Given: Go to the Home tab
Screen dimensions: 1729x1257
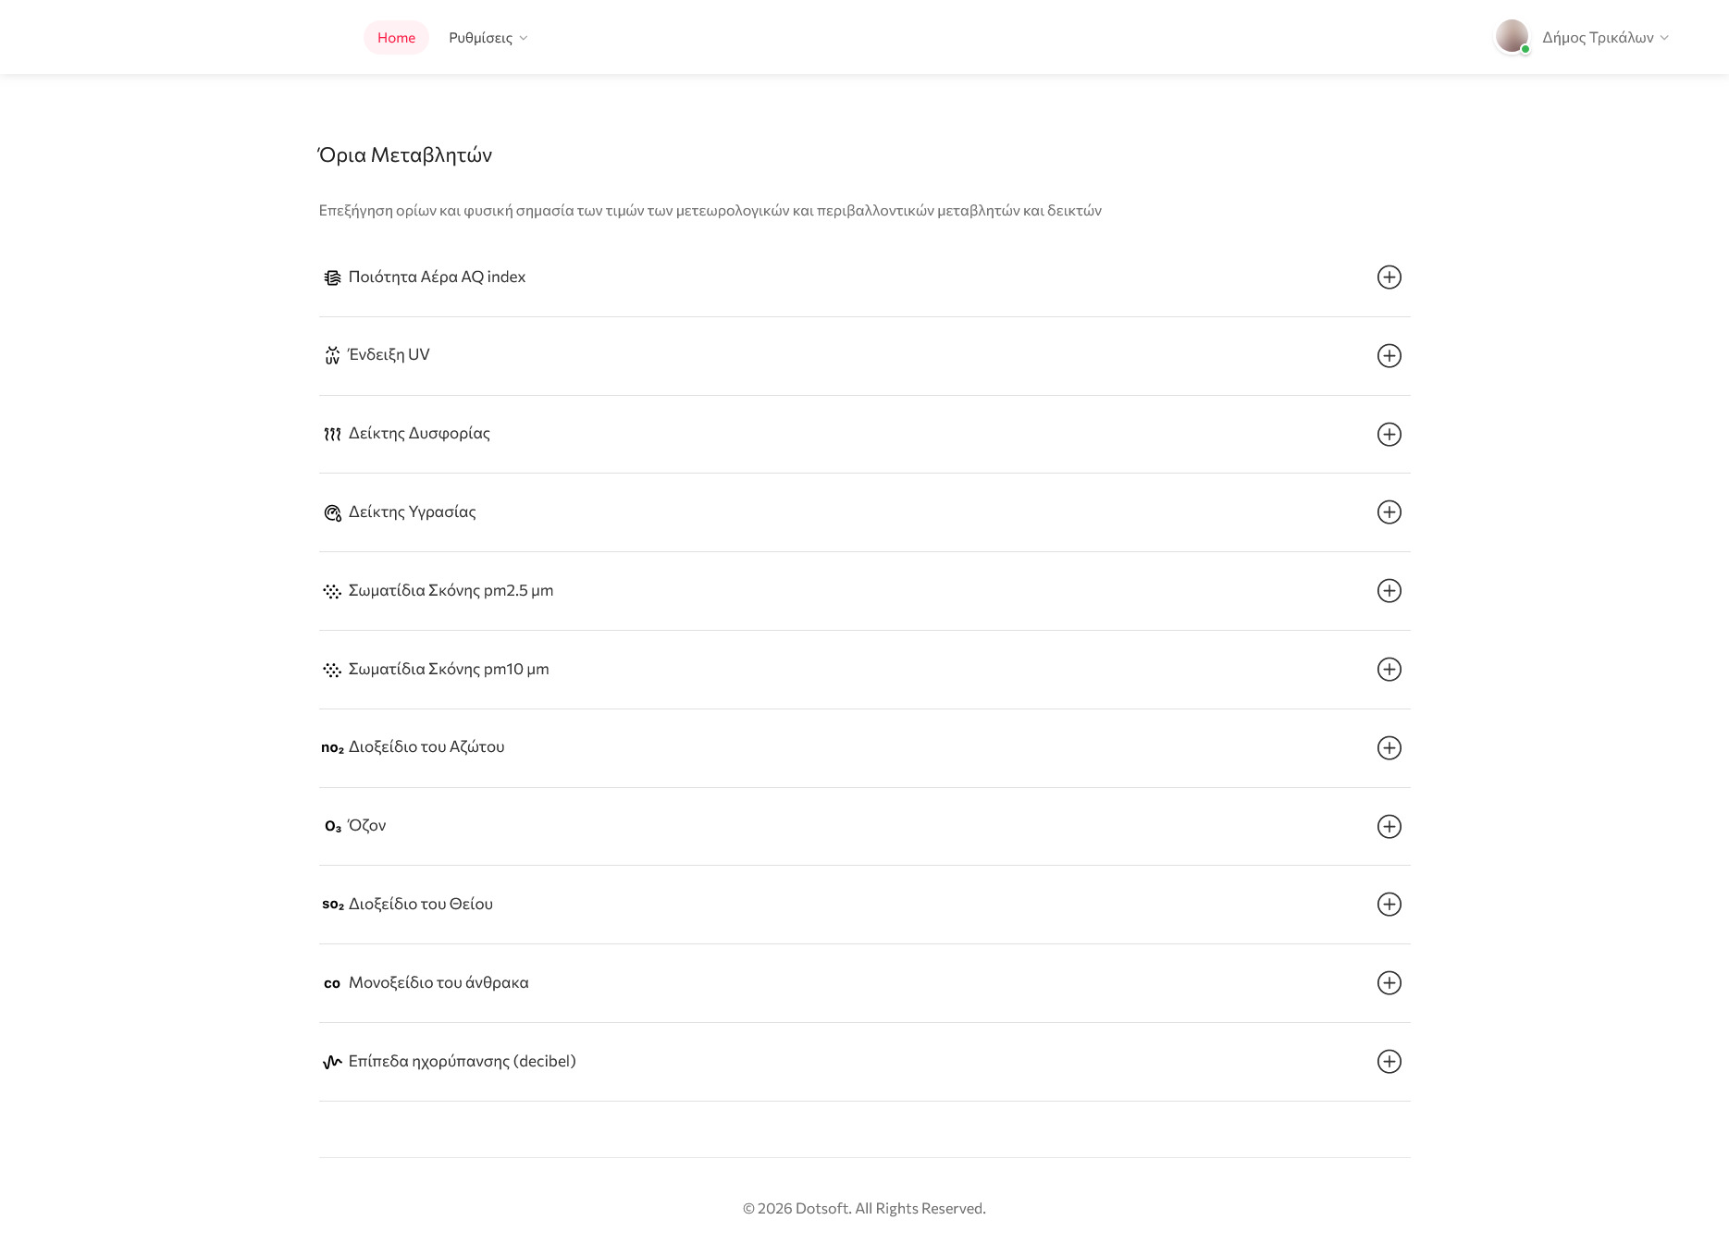Looking at the screenshot, I should point(396,38).
